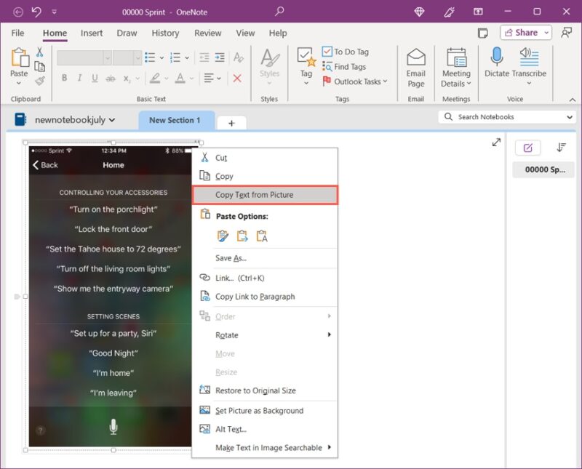
Task: Select the Find Tags icon
Action: (328, 66)
